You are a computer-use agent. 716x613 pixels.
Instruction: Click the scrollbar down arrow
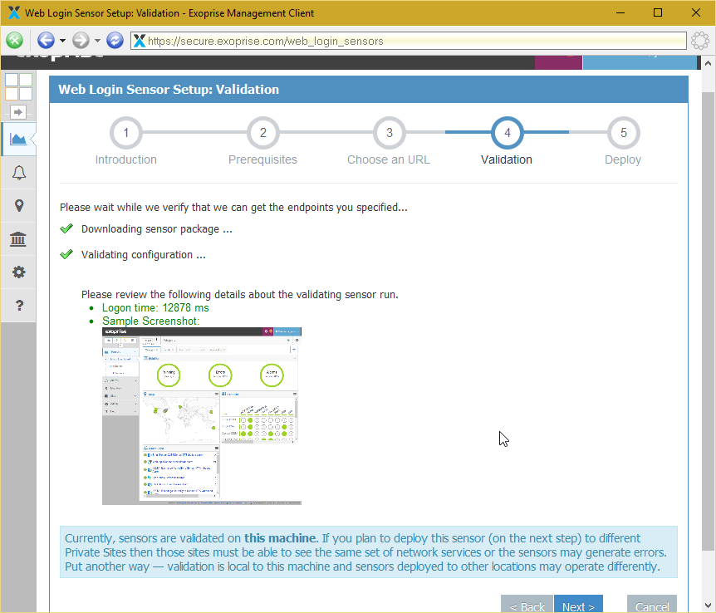click(x=708, y=606)
